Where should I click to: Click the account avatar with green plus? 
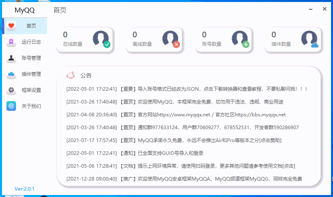point(240,39)
